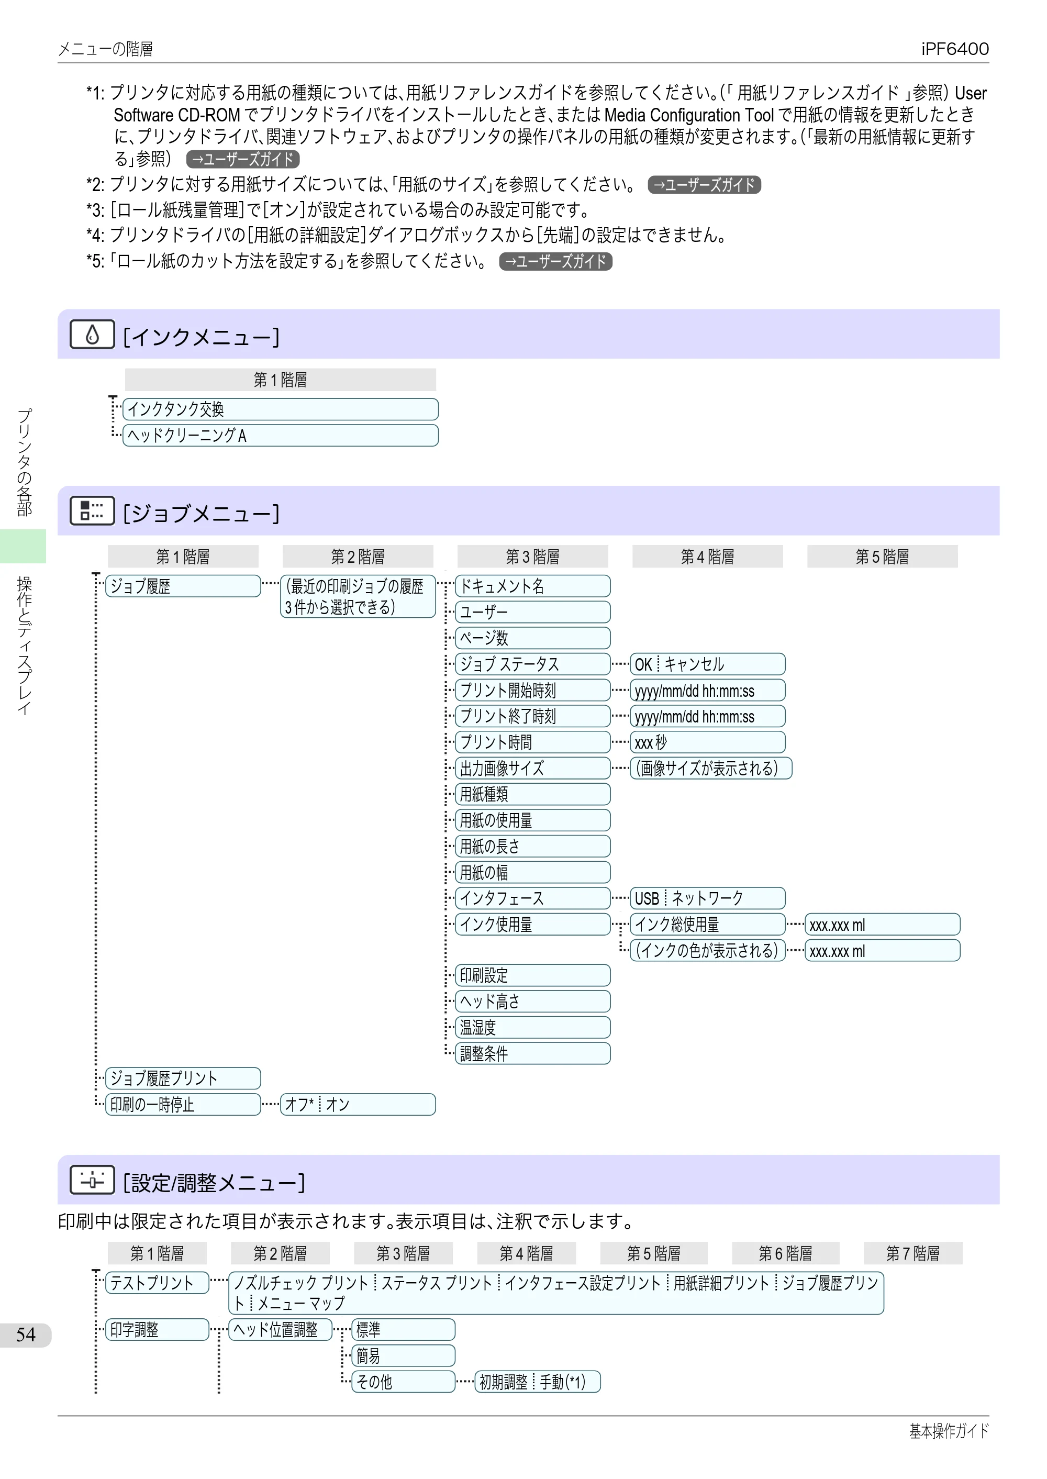Select the 簡易 item
The image size is (1047, 1479).
click(404, 1356)
